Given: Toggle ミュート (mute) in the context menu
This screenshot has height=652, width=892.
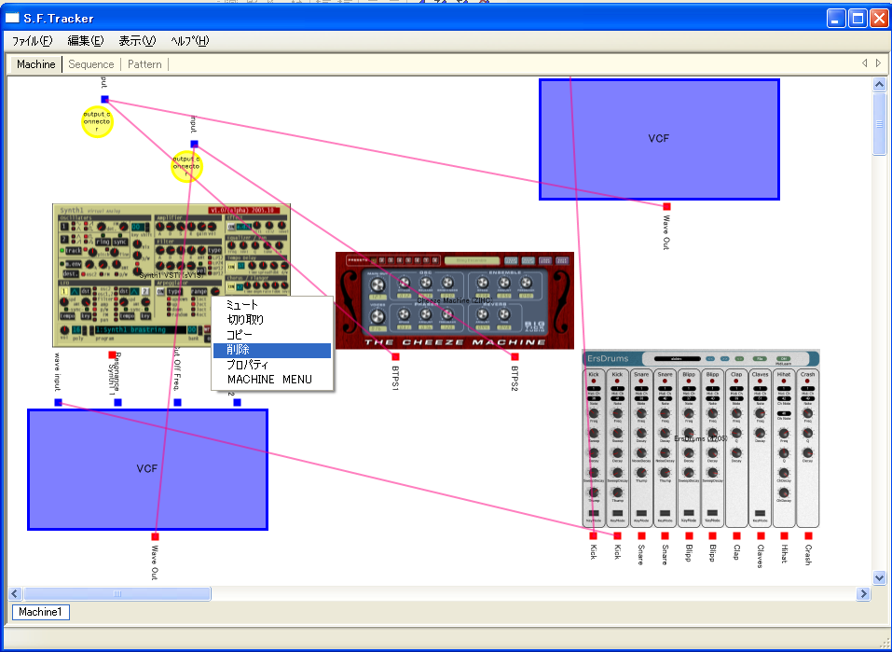Looking at the screenshot, I should 243,305.
